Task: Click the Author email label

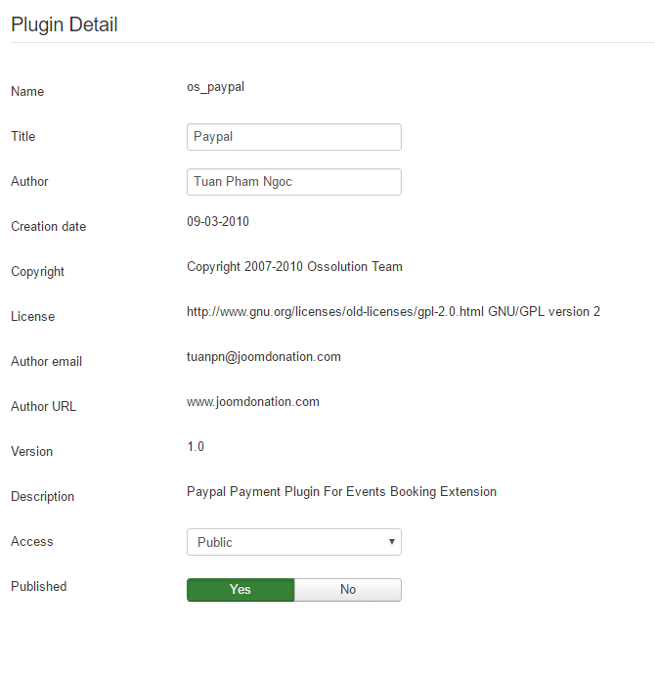Action: point(46,362)
